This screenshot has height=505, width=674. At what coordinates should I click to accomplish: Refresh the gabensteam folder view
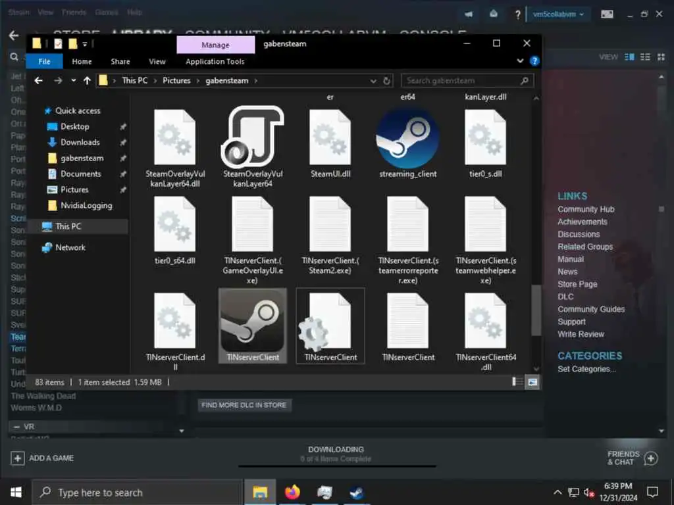(x=387, y=81)
